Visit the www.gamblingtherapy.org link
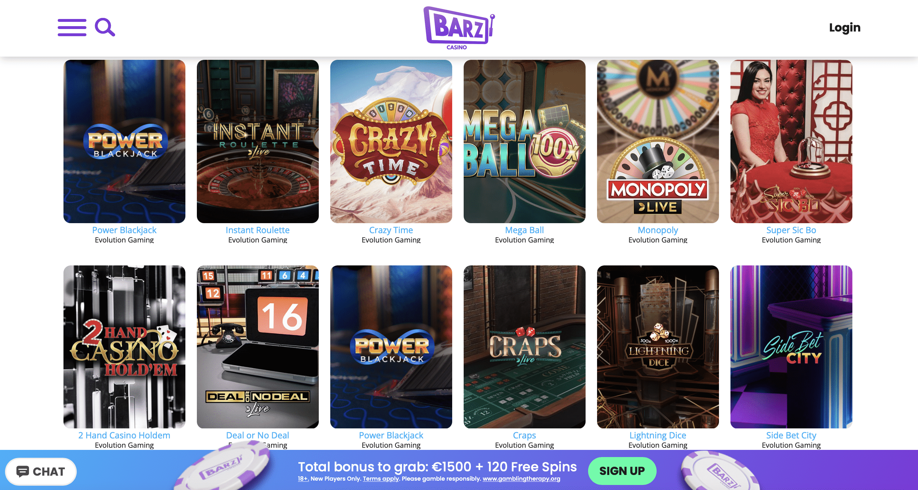The image size is (918, 490). coord(521,479)
